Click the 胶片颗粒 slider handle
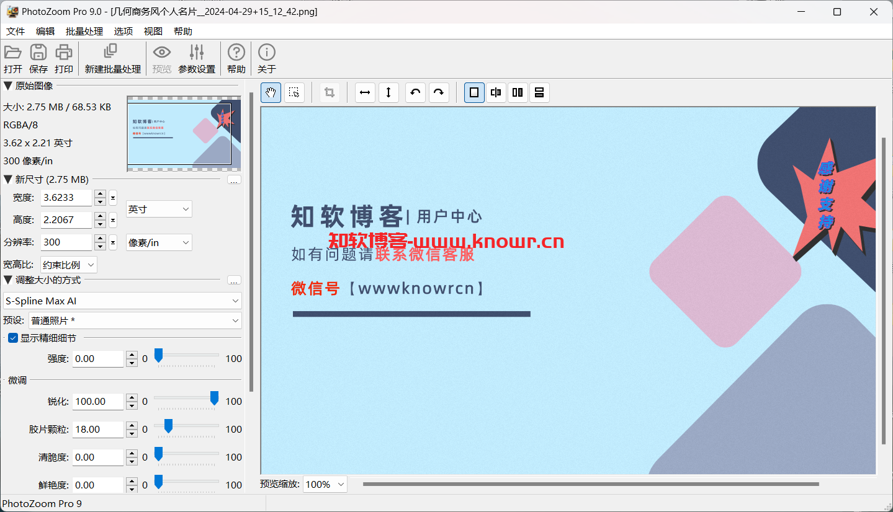The width and height of the screenshot is (893, 512). click(168, 426)
